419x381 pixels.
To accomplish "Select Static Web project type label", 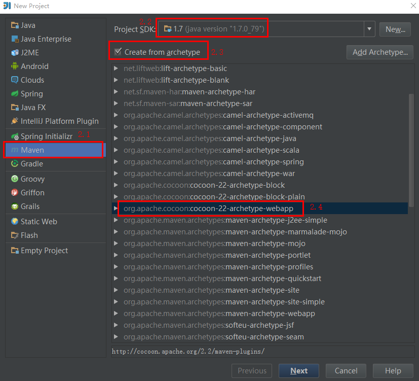I will click(39, 221).
